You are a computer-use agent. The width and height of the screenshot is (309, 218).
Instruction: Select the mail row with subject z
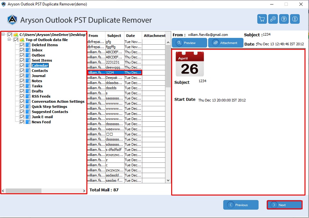tap(126, 160)
